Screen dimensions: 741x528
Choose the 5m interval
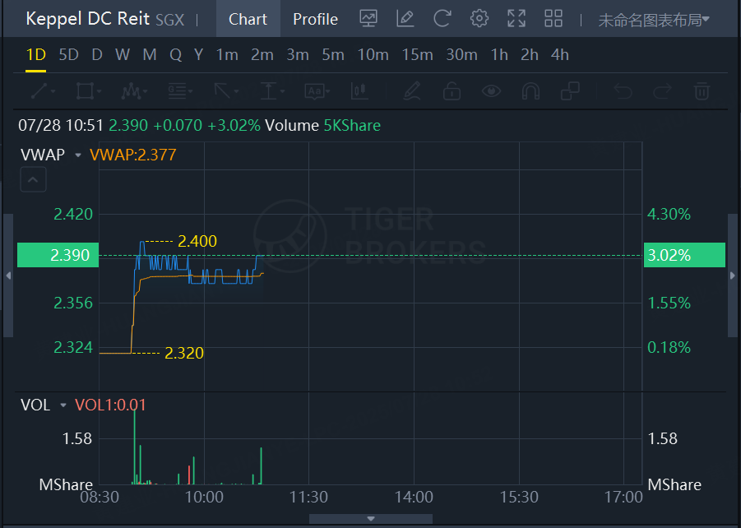333,55
